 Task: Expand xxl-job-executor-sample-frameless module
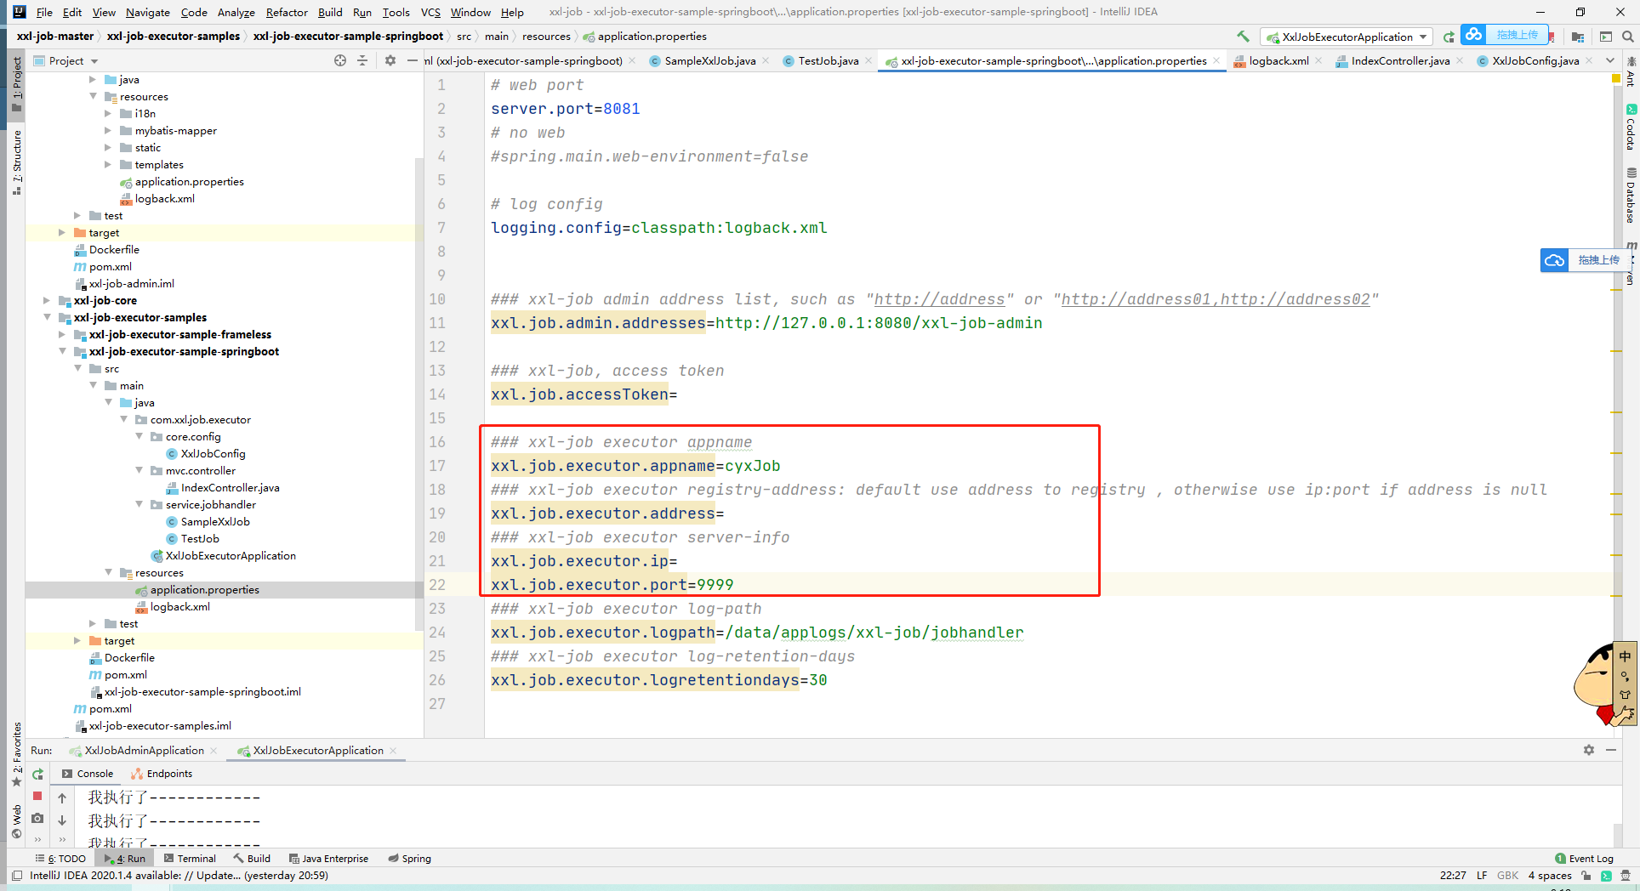62,334
